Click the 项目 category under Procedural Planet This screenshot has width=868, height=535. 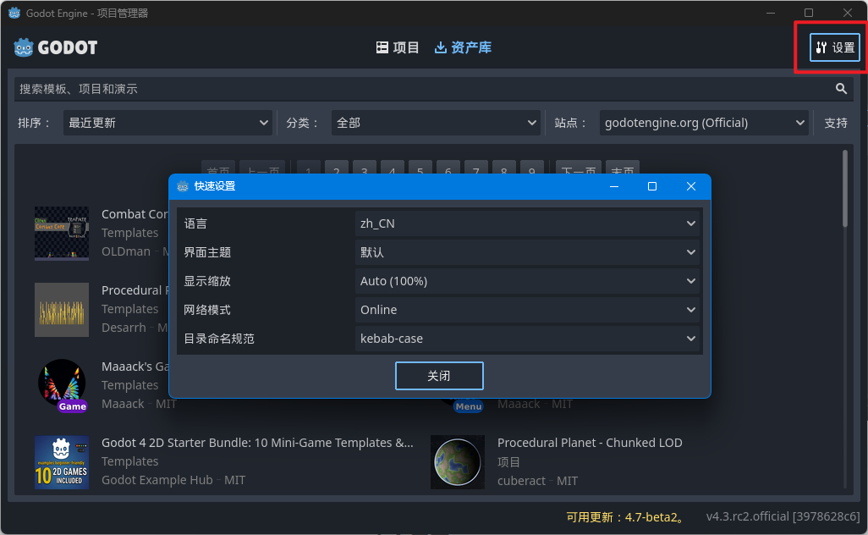pos(508,462)
